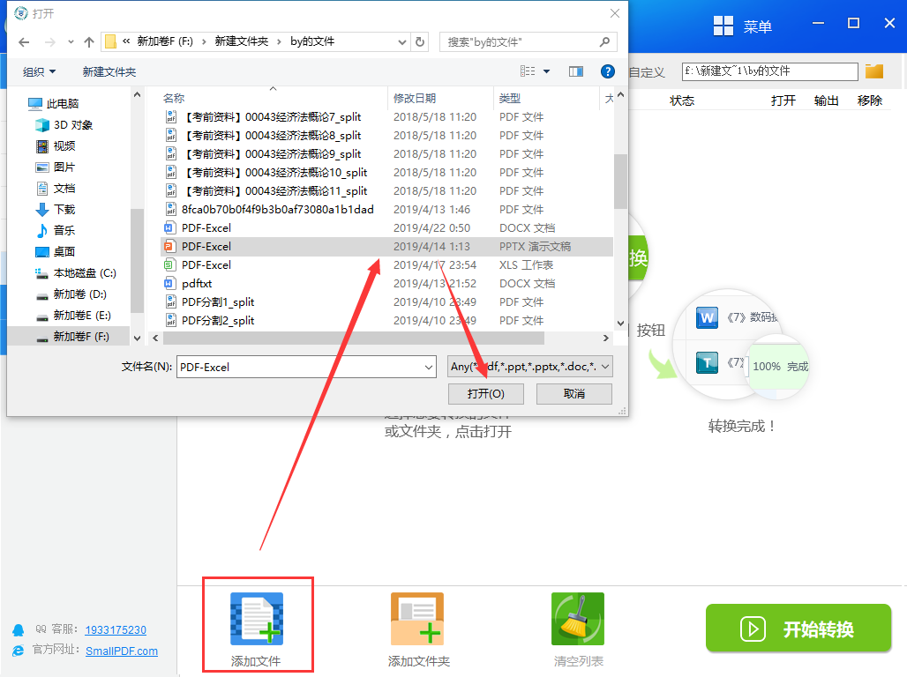The width and height of the screenshot is (907, 677).
Task: Select the PDF-Excel PPTX file
Action: (x=386, y=246)
